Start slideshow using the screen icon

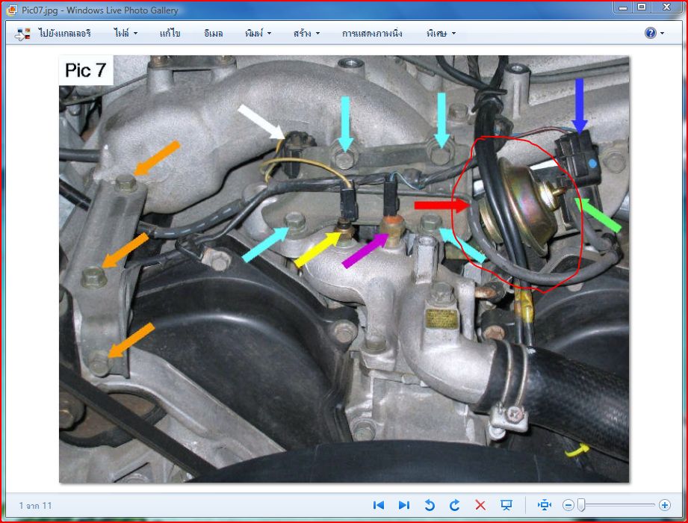(x=506, y=505)
